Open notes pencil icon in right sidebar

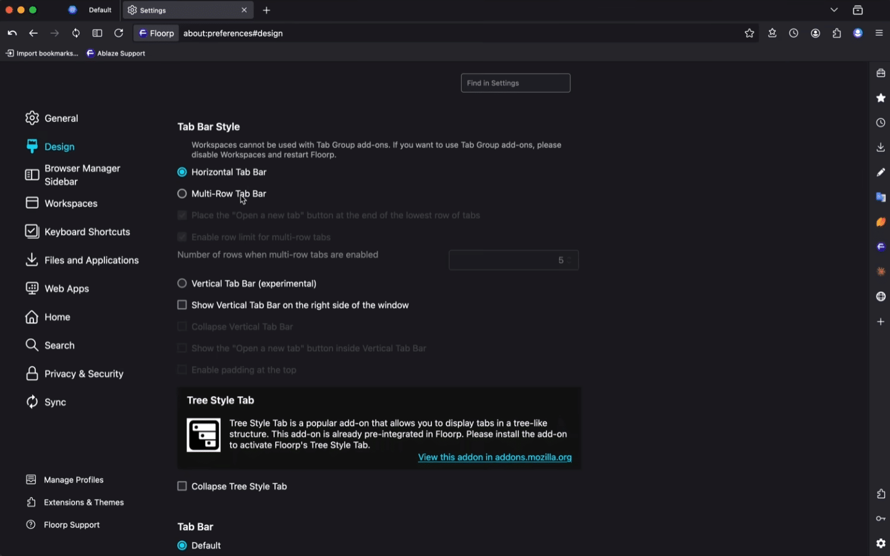[881, 172]
